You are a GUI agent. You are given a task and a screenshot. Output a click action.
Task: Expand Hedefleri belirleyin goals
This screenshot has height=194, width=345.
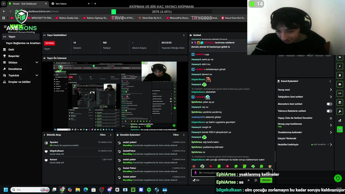[305, 145]
